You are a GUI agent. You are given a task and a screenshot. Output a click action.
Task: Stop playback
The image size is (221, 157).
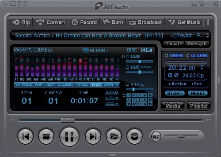click(x=46, y=136)
